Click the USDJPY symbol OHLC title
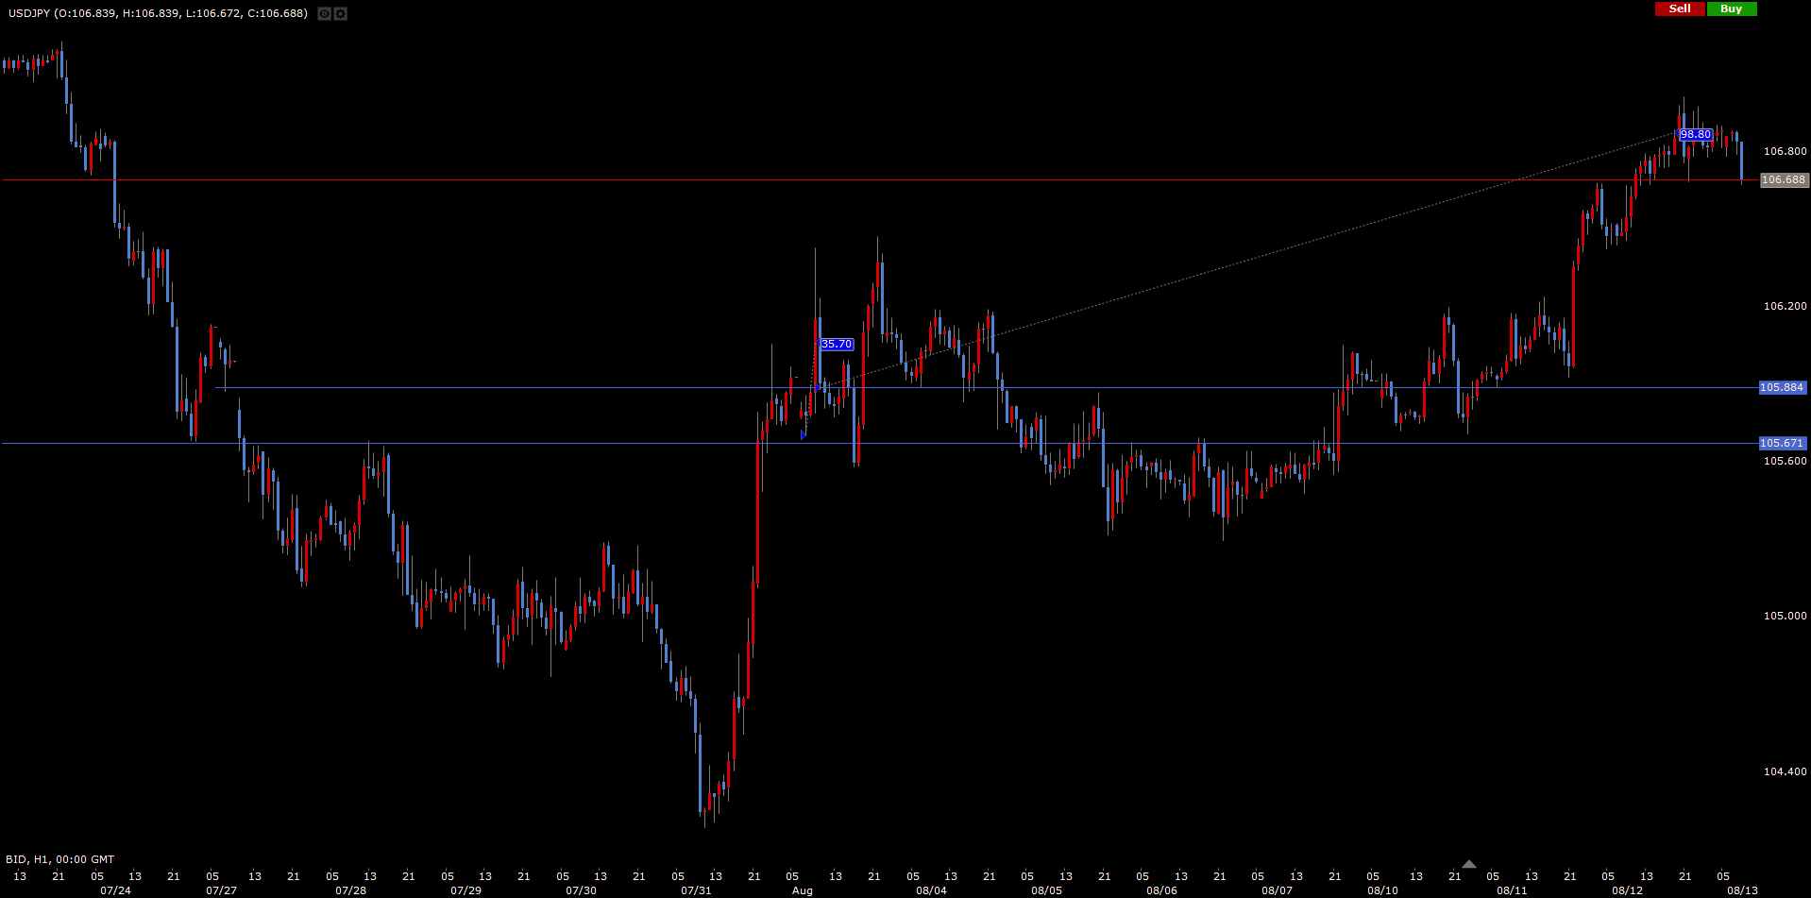 (x=158, y=13)
